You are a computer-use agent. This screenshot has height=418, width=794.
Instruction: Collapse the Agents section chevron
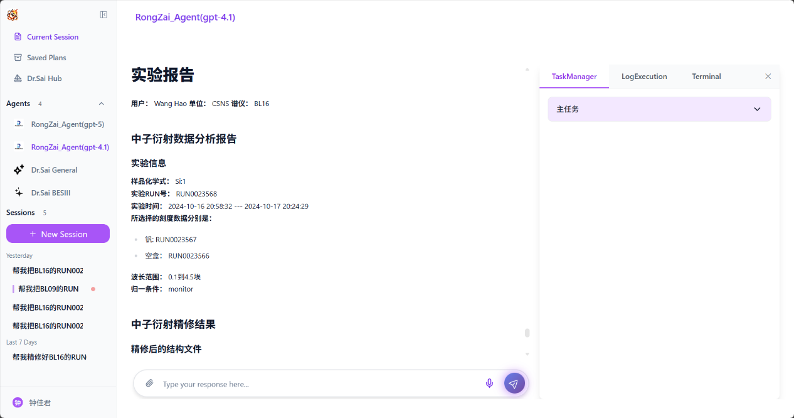pos(102,104)
